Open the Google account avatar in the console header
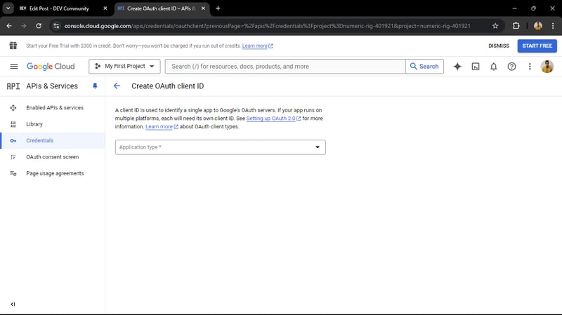This screenshot has width=562, height=315. (547, 66)
